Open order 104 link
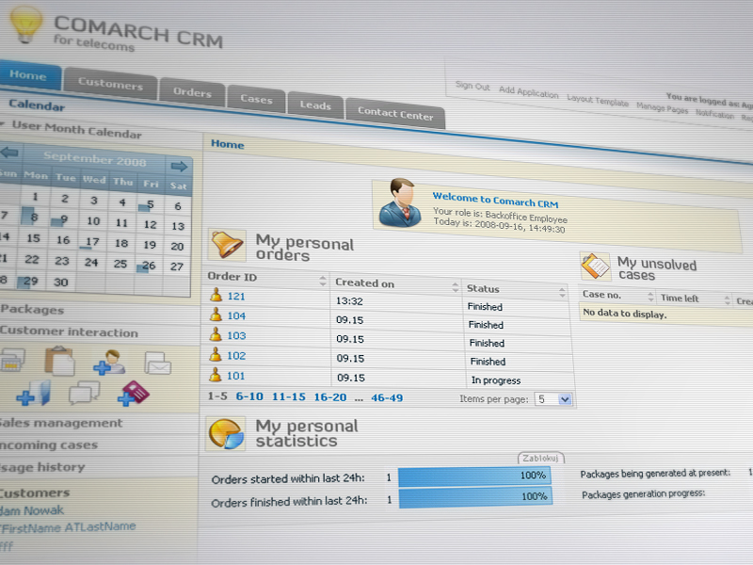Screen dimensions: 753x565 (236, 315)
